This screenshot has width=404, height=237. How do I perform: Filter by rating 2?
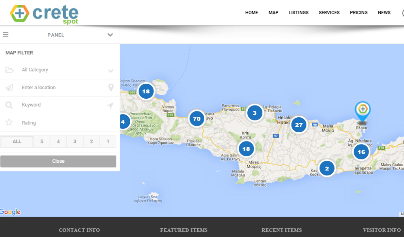click(x=92, y=141)
